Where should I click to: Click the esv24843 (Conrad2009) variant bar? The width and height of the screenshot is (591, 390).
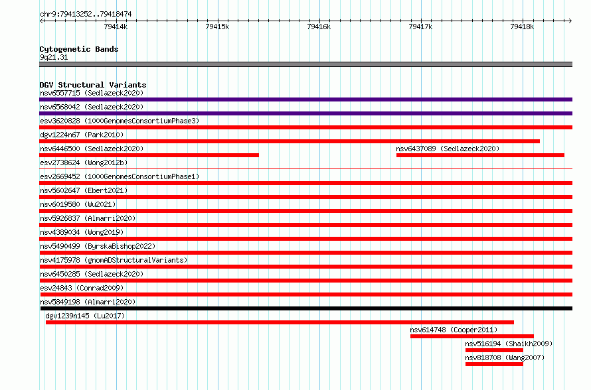point(305,294)
